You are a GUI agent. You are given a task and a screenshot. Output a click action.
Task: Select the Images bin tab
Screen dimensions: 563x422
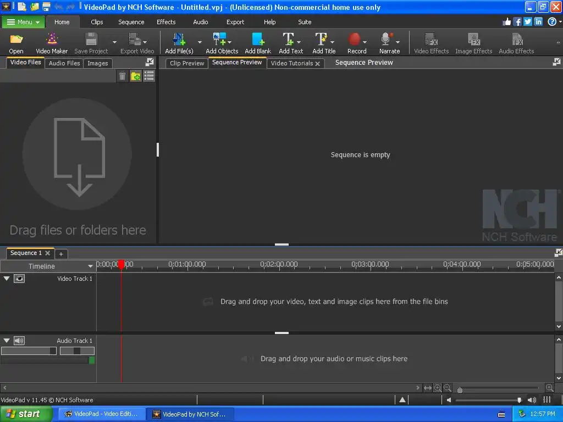98,63
